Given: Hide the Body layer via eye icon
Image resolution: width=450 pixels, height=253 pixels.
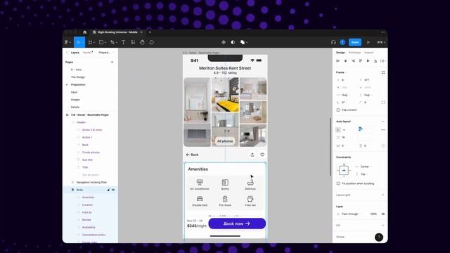Looking at the screenshot, I should pyautogui.click(x=113, y=190).
